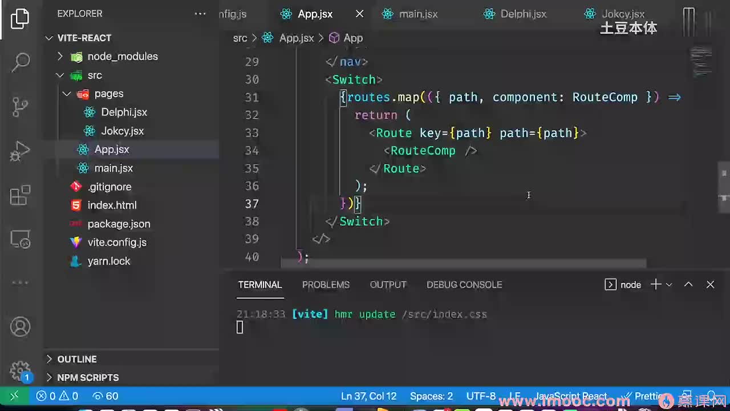Change indentation via Spaces: 2

point(431,396)
